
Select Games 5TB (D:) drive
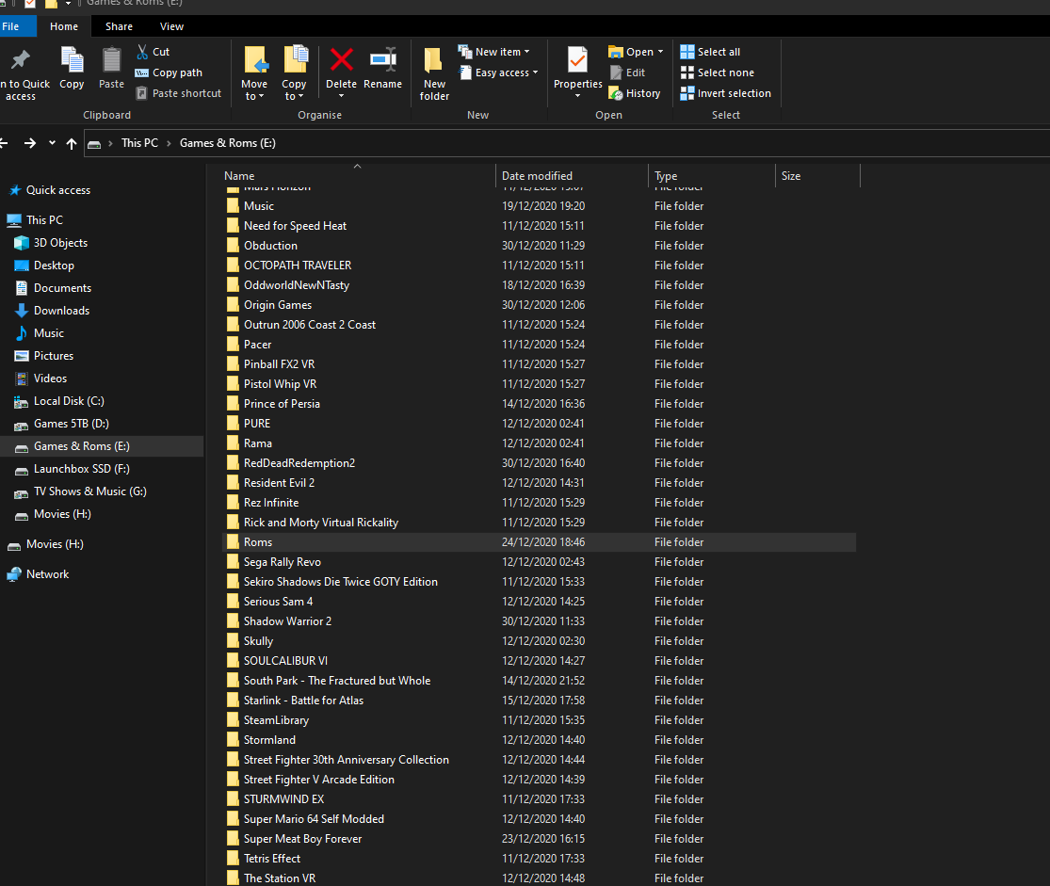click(71, 424)
